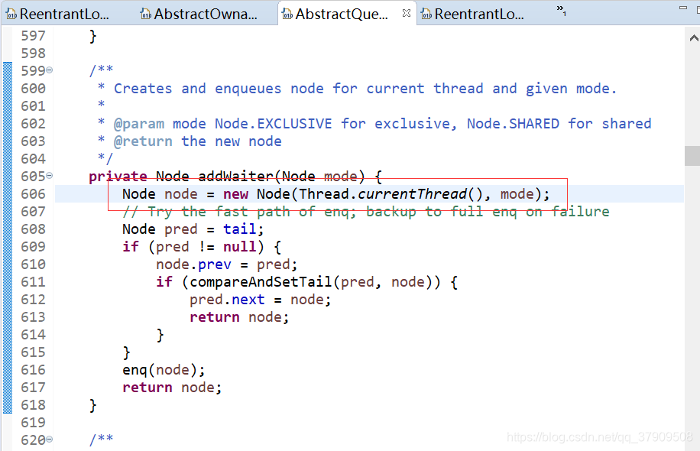Click on currentThread() call

pos(420,194)
